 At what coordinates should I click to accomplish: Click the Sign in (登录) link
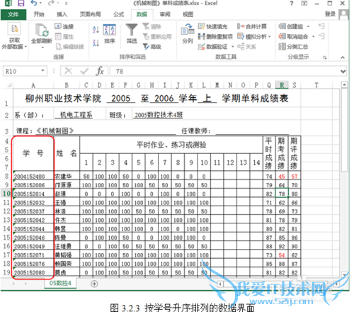pos(330,14)
